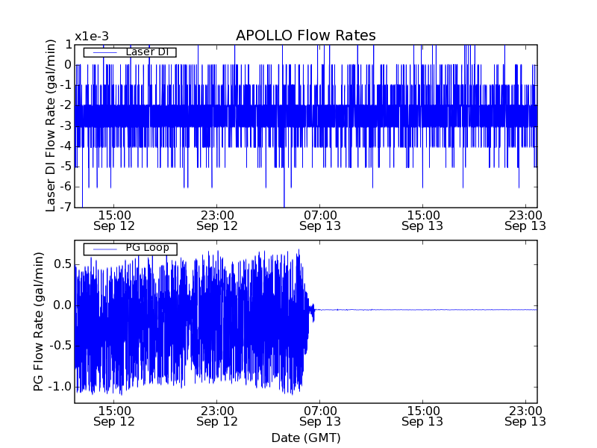Click the flat PG Loop line after 07:00
This screenshot has height=448, width=597.
coord(425,309)
